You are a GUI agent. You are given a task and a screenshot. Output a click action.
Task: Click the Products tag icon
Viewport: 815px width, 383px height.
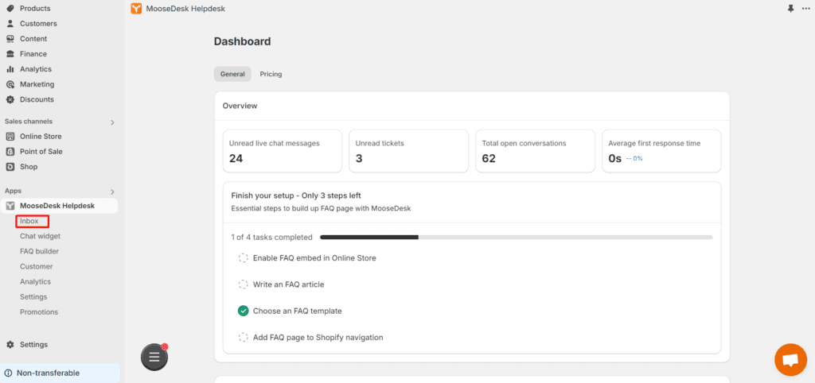pyautogui.click(x=10, y=8)
